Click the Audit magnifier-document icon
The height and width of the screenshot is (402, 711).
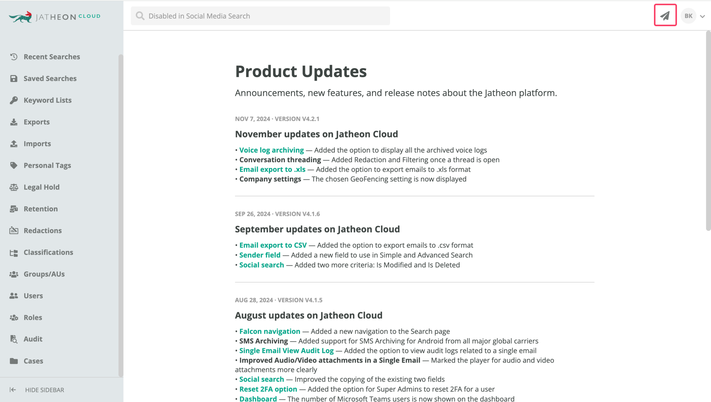coord(14,339)
